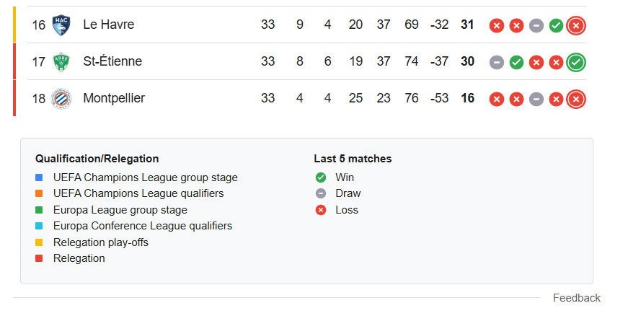Click the Win legend checkmark icon

tap(321, 177)
